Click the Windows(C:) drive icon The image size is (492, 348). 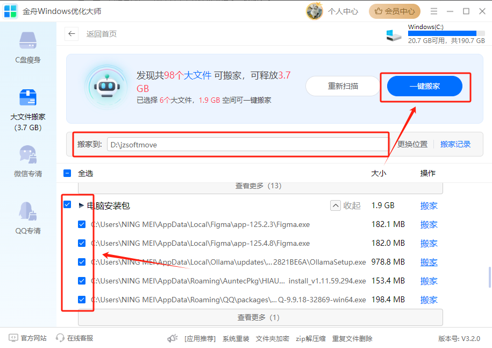[394, 35]
